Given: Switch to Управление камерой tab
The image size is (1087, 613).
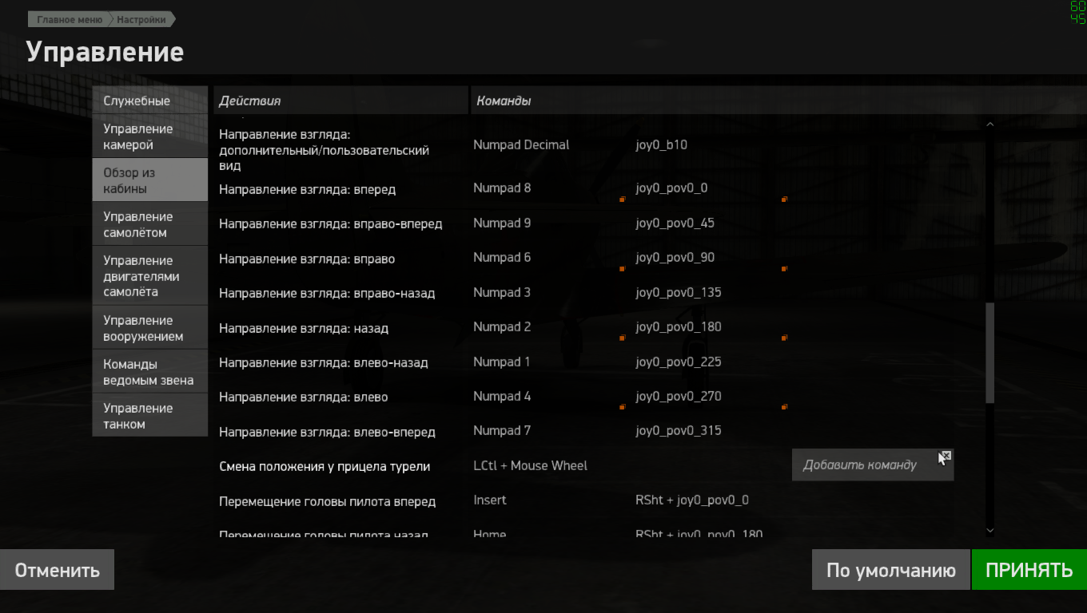Looking at the screenshot, I should pos(150,137).
